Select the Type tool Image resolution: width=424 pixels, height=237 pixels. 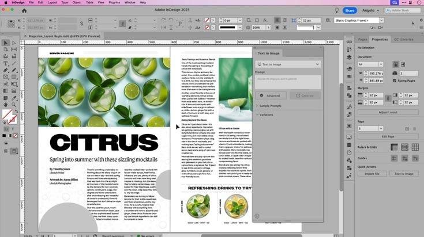(6, 64)
